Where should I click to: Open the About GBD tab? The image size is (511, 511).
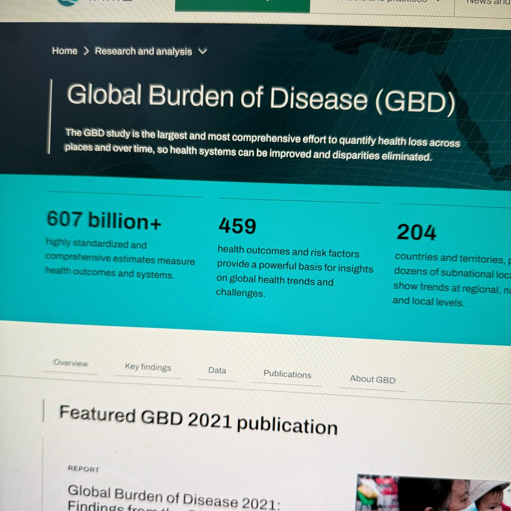[x=372, y=379]
